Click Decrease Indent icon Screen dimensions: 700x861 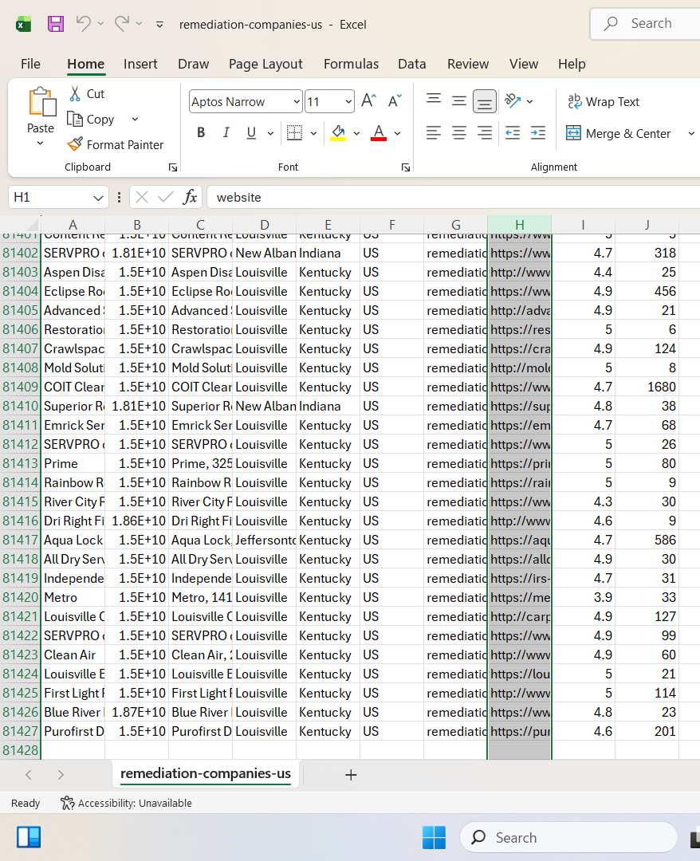tap(513, 132)
